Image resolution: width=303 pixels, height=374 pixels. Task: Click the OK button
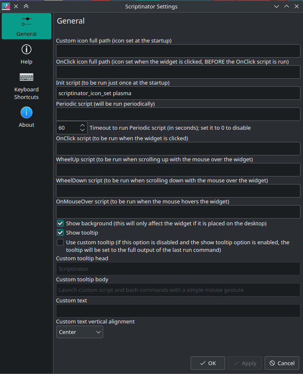[208, 363]
